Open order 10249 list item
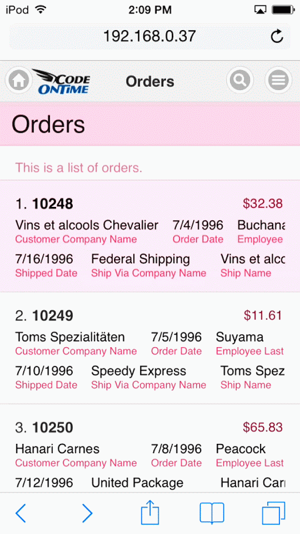Screen dimensions: 300x534 (x=150, y=348)
